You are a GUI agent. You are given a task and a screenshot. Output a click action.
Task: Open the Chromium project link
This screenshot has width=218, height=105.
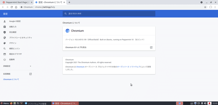(80, 67)
